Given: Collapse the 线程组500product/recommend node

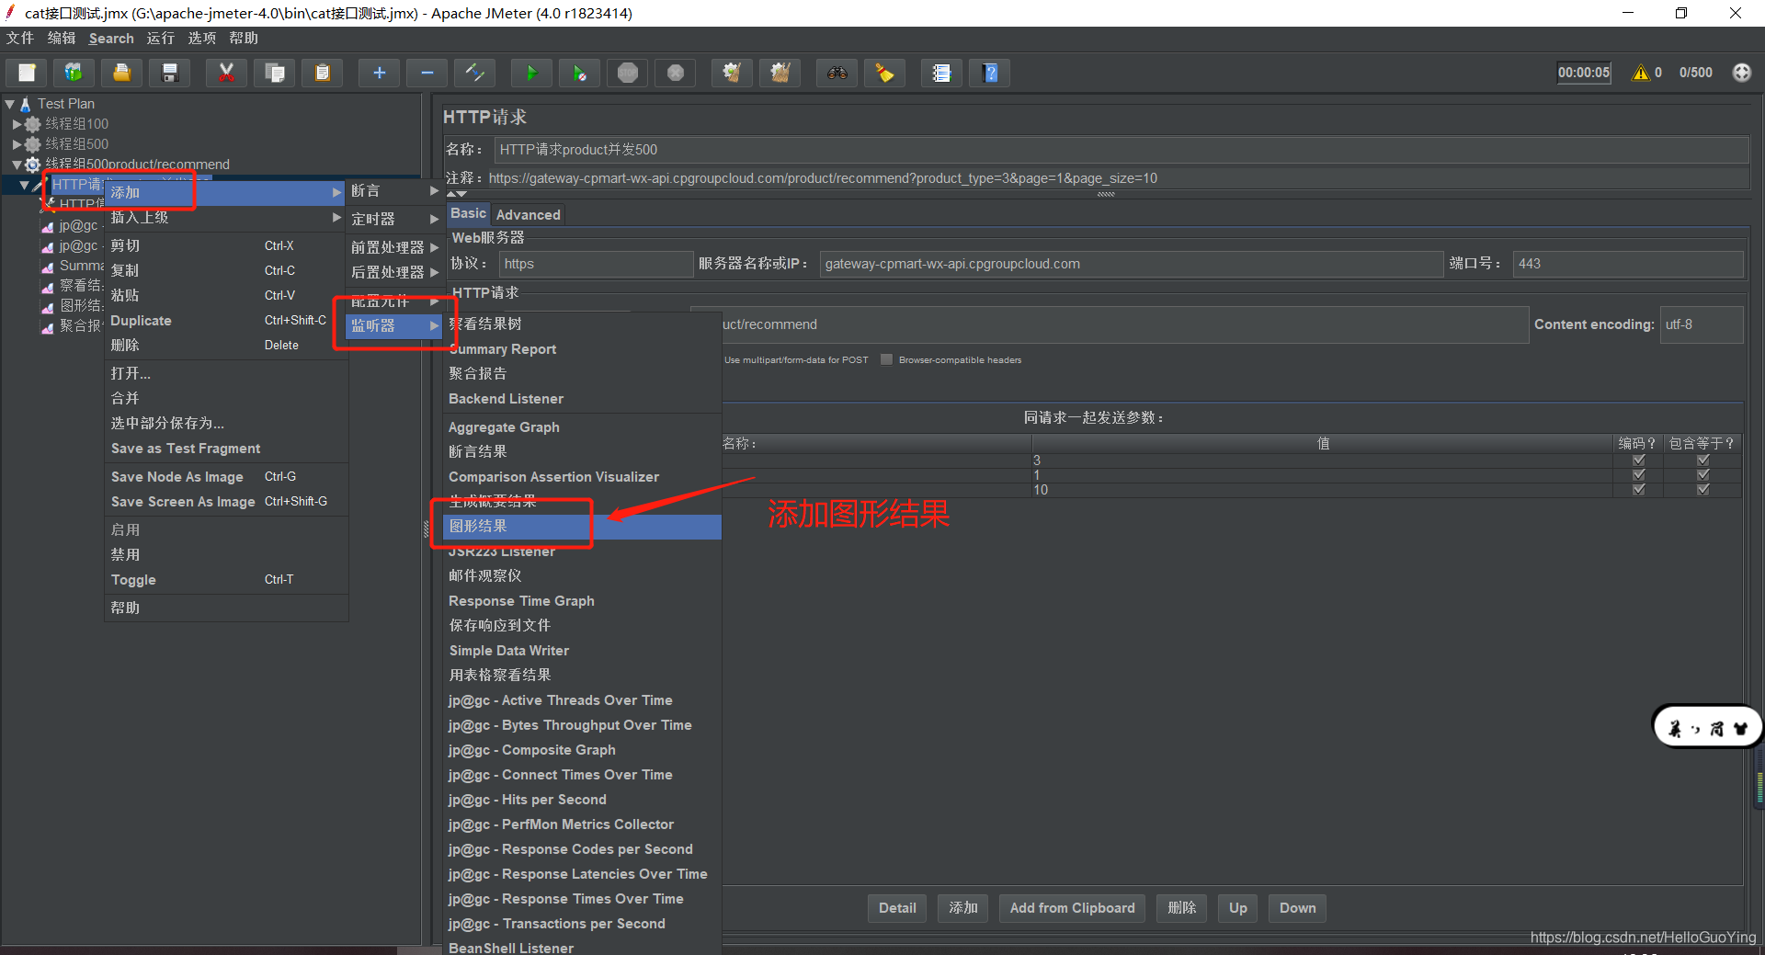Looking at the screenshot, I should click(17, 165).
